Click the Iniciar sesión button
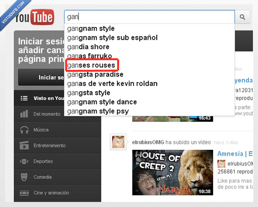258x207 pixels. pos(42,77)
